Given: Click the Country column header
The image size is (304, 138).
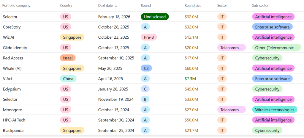Looking at the screenshot, I should [66, 6].
